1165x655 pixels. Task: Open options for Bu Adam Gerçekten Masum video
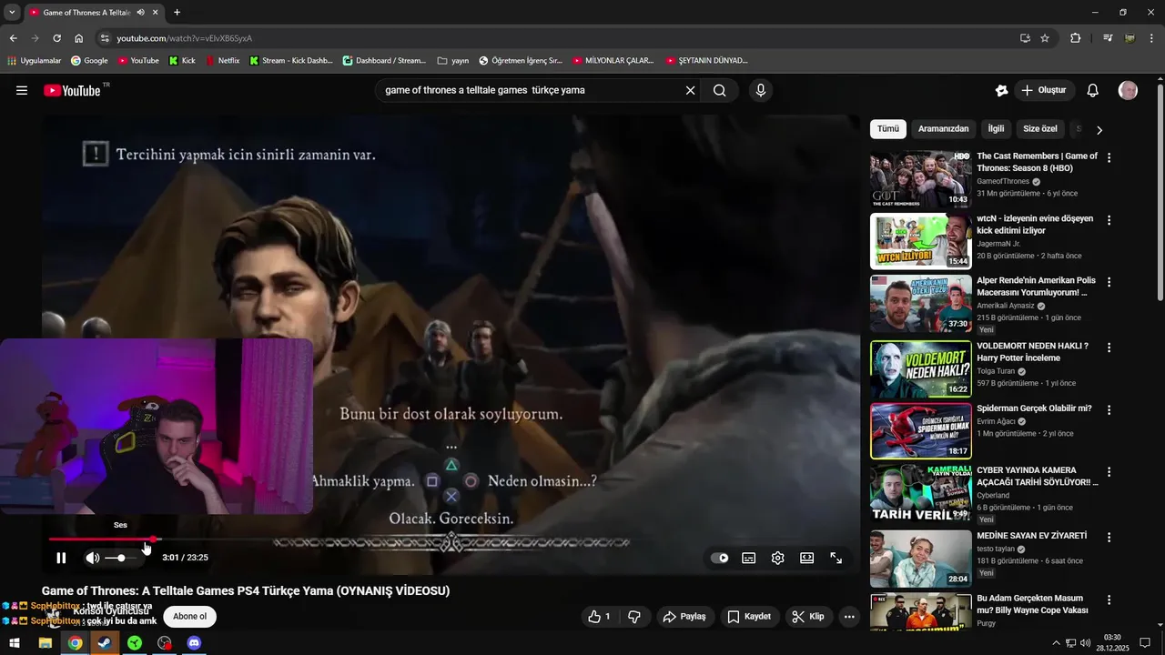[x=1109, y=600]
